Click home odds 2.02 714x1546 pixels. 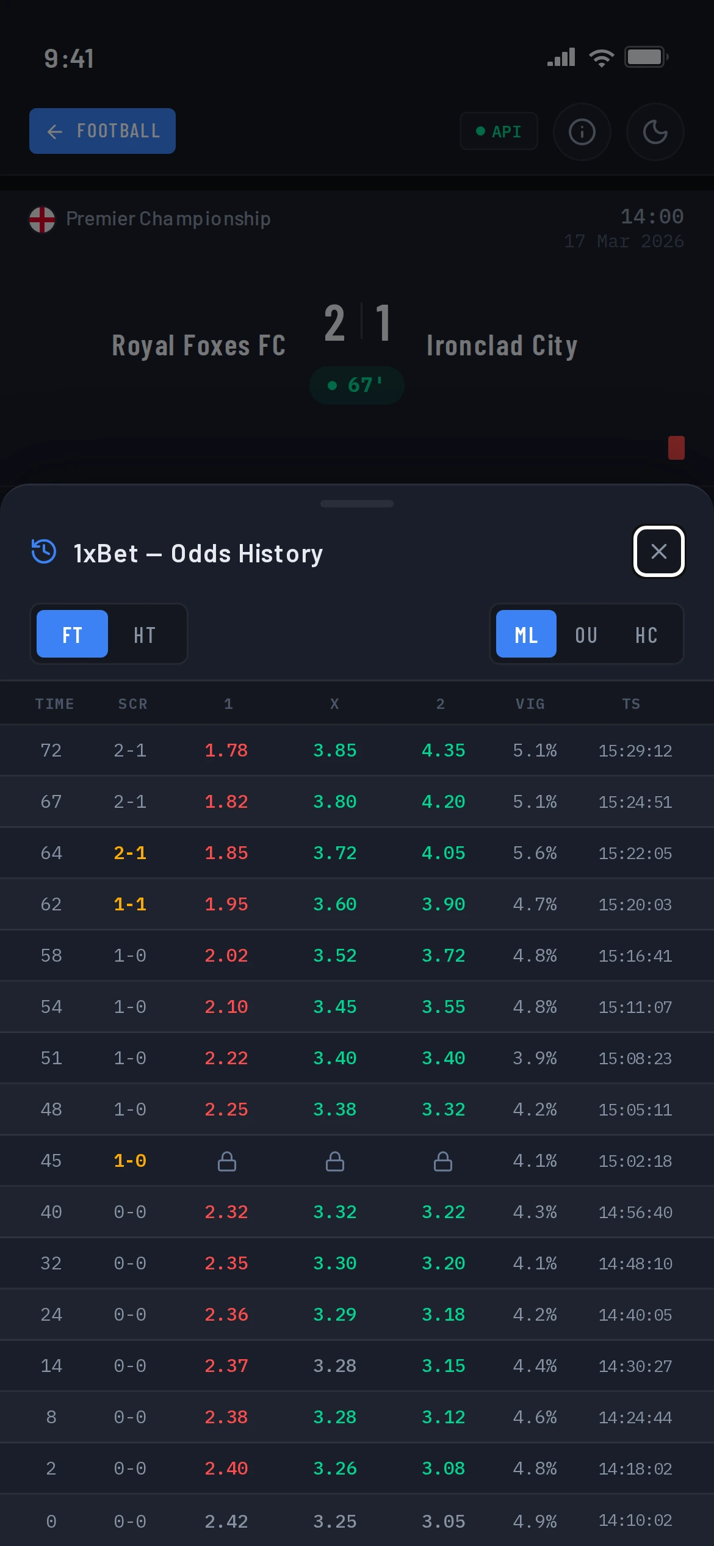click(226, 956)
